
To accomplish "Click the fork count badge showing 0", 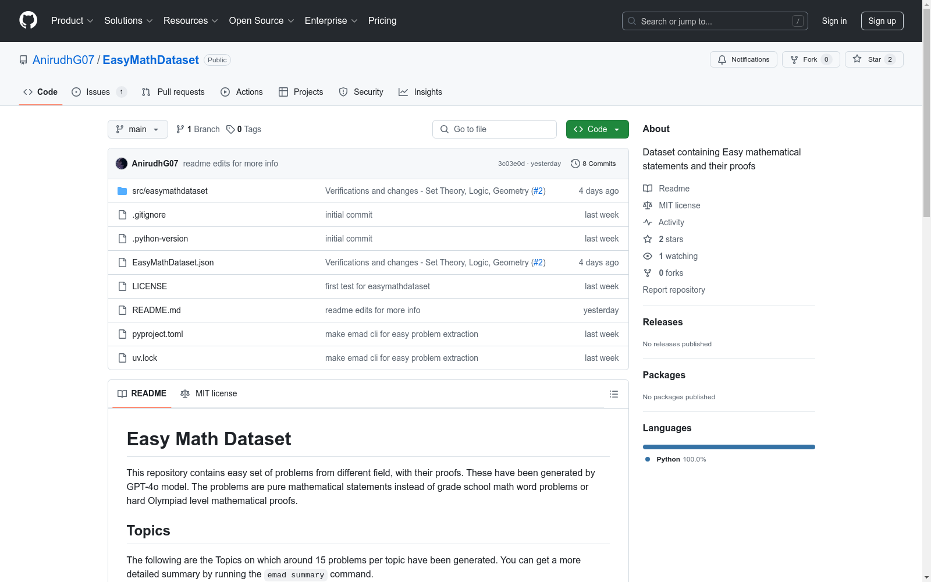I will point(826,59).
